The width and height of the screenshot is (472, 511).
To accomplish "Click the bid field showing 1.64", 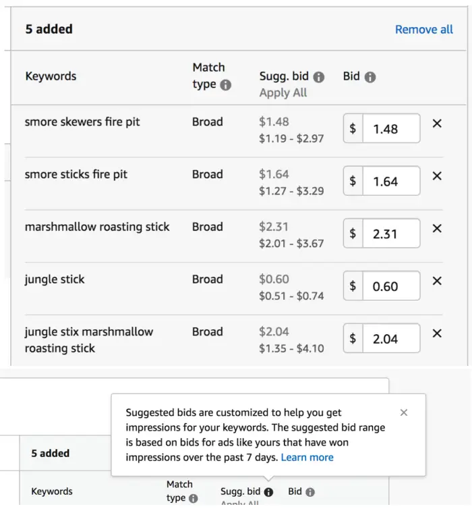I will point(391,181).
